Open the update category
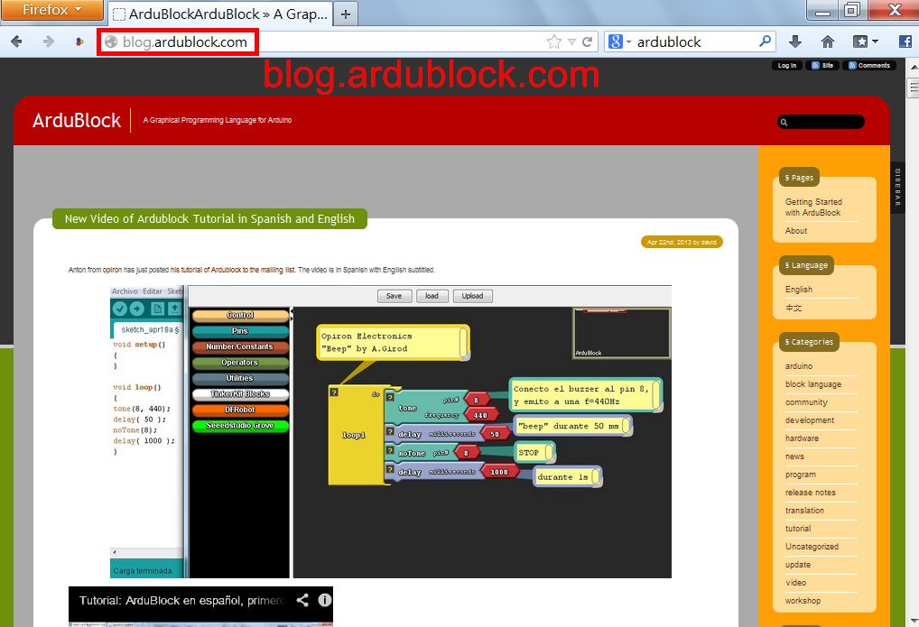919x627 pixels. click(x=798, y=565)
